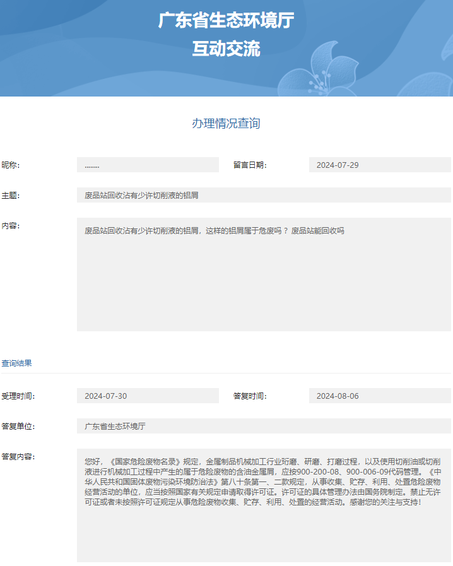453x566 pixels.
Task: Click the 互动交流 banner subtitle
Action: [226, 49]
